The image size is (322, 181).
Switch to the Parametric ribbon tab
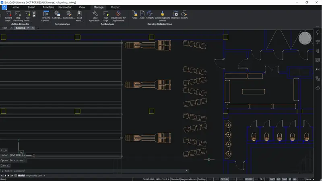pyautogui.click(x=65, y=7)
